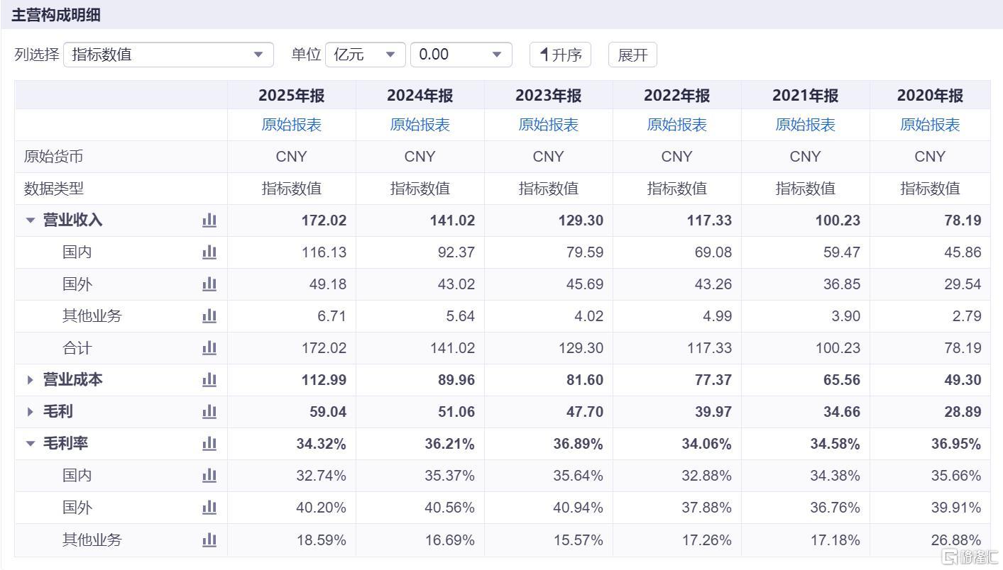This screenshot has width=1003, height=570.
Task: Click the 升序 sort button
Action: [x=560, y=55]
